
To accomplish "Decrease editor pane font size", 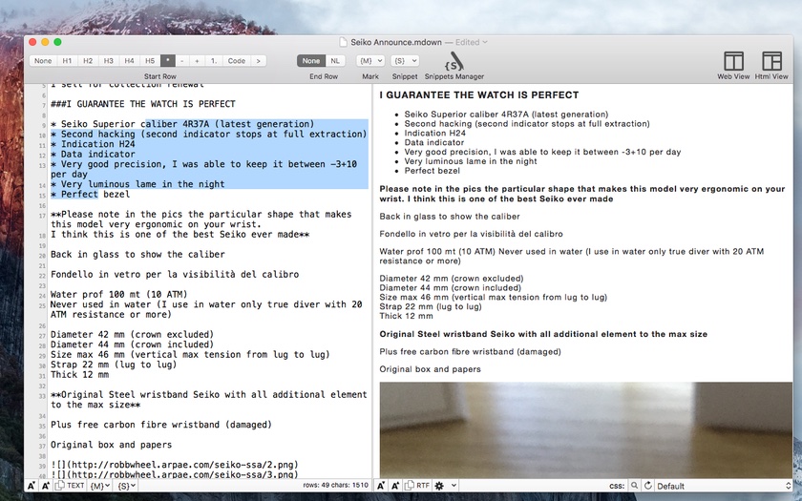I will [x=45, y=486].
